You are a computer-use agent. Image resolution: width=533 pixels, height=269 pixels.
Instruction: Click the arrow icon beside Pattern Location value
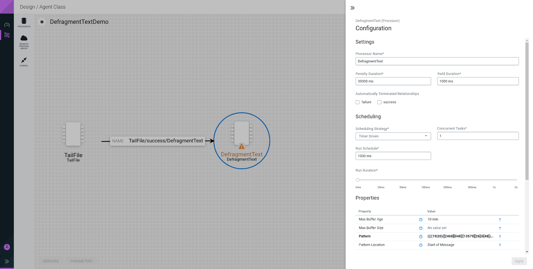(500, 245)
